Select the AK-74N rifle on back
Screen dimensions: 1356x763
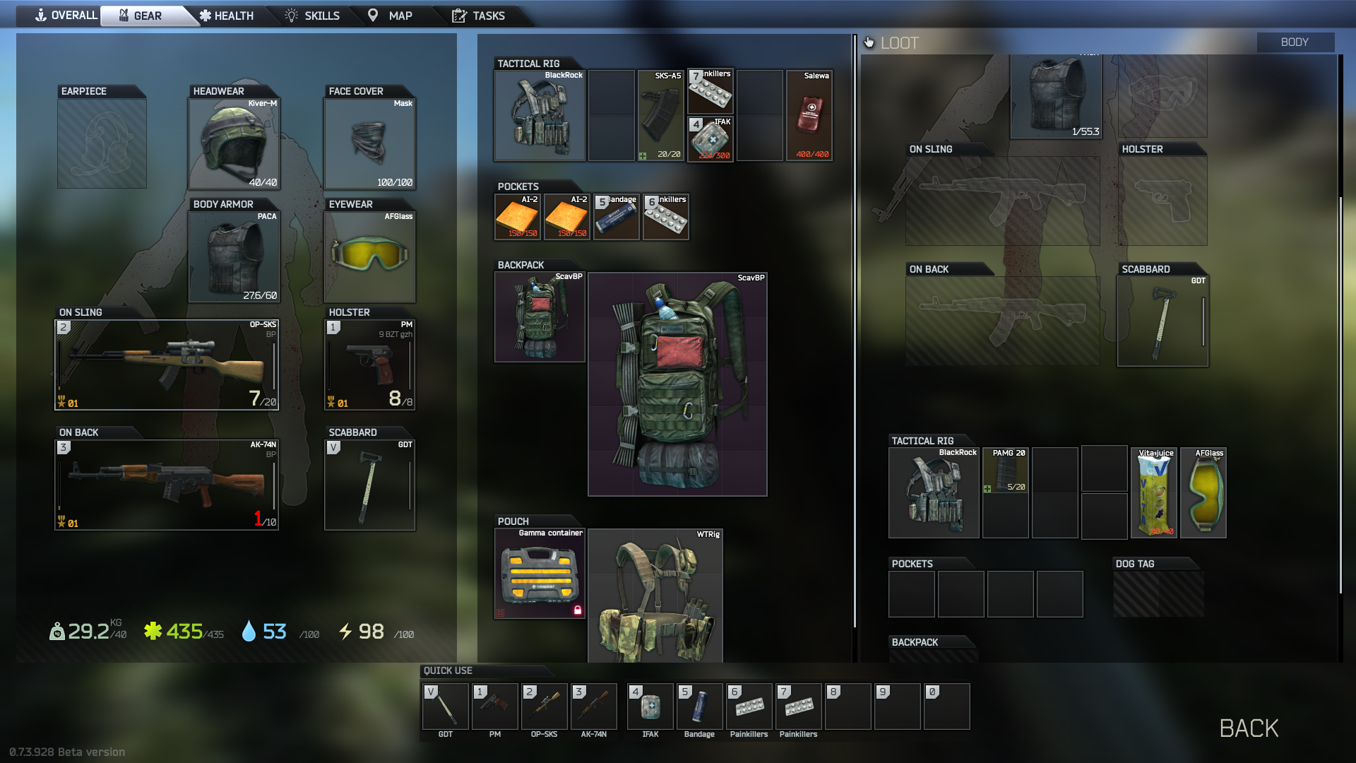167,485
